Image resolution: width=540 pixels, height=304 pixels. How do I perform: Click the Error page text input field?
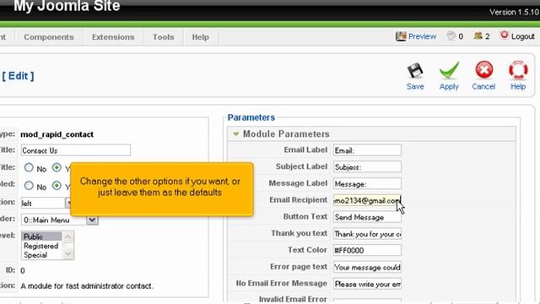coord(367,267)
